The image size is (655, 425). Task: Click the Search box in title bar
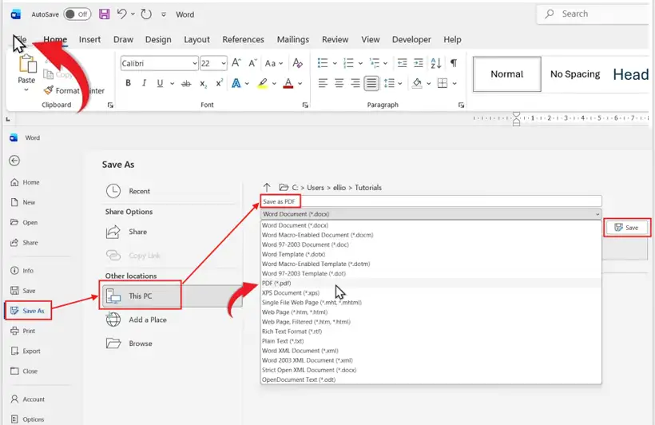pos(595,14)
